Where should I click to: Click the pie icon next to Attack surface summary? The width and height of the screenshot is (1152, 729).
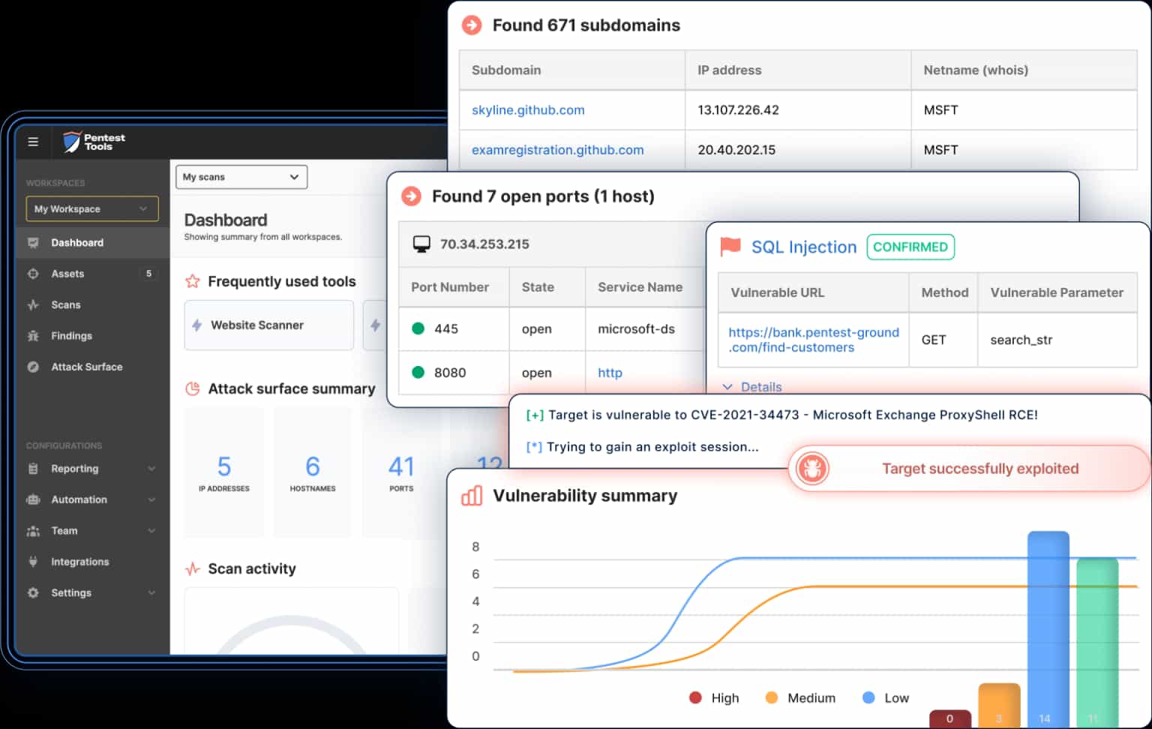[191, 388]
